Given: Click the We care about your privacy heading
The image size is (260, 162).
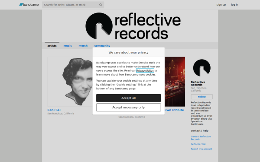Looking at the screenshot, I should pyautogui.click(x=129, y=52).
